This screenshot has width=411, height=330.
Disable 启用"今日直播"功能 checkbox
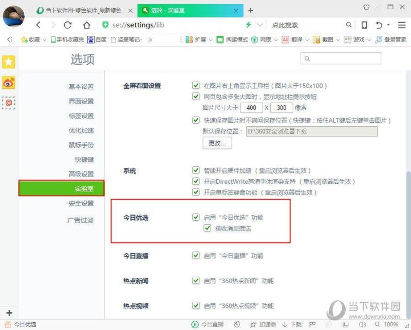pos(196,255)
